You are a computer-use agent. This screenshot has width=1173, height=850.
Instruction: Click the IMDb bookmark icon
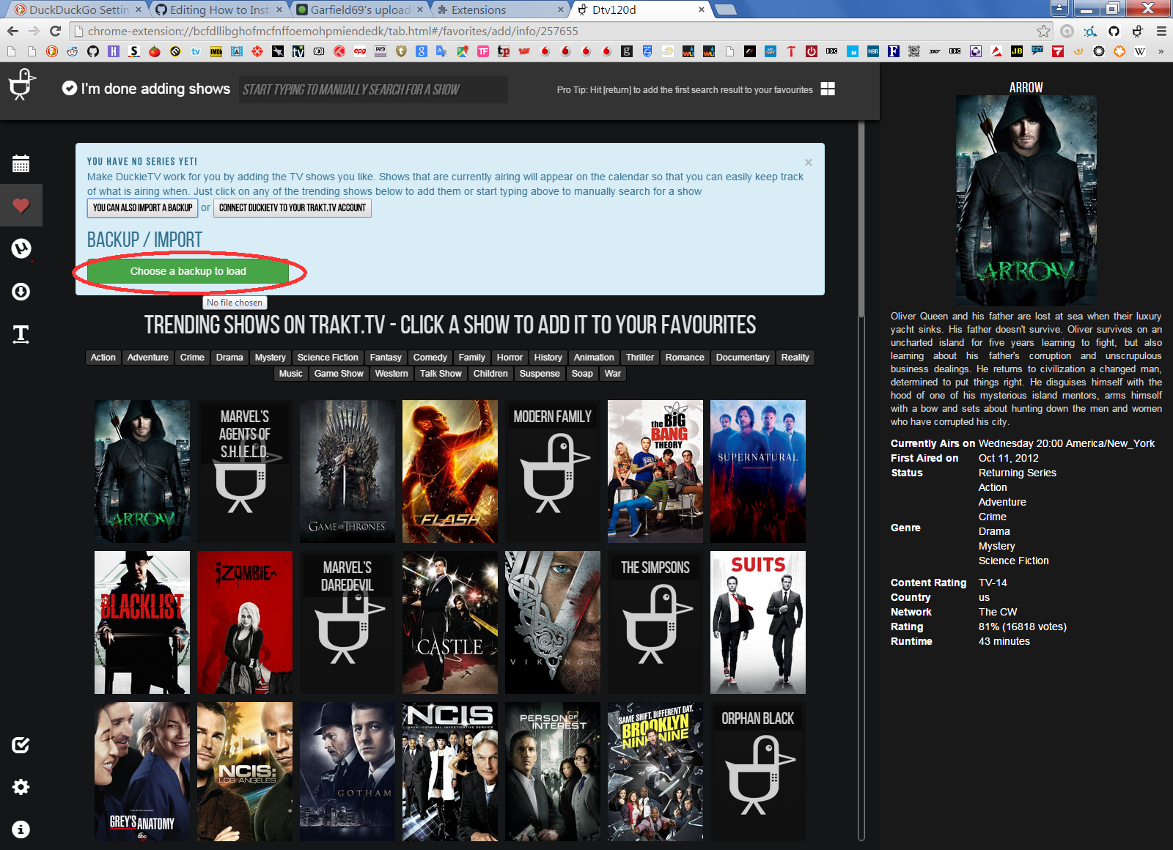pos(216,51)
